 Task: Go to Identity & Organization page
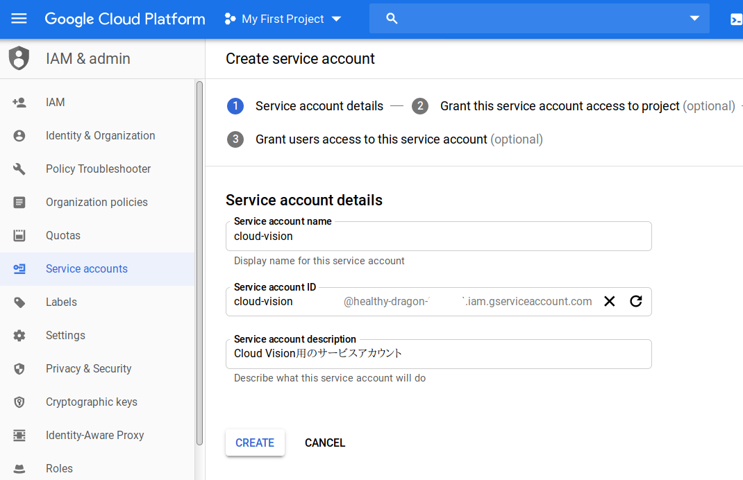point(100,135)
